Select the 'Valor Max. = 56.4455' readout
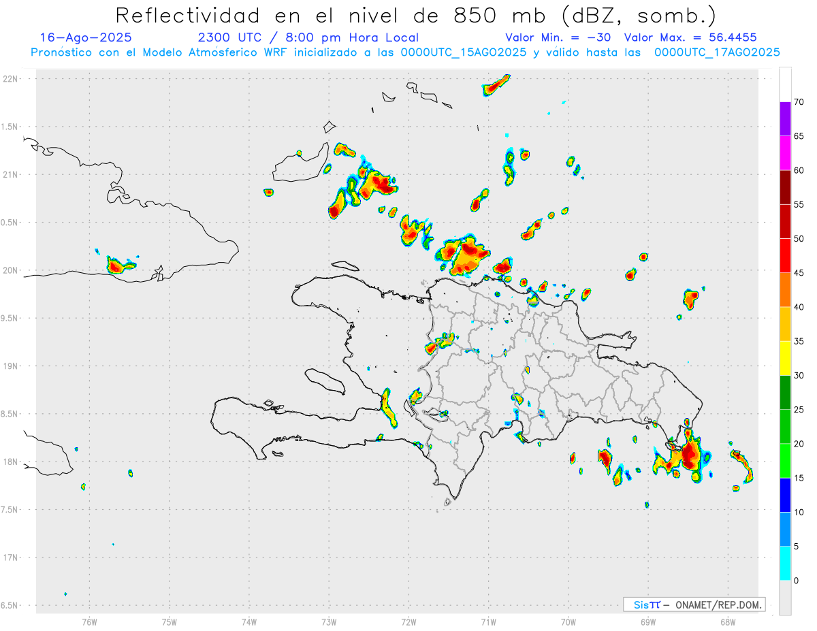This screenshot has width=817, height=631. pos(690,38)
